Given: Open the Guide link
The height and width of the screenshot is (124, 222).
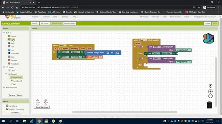Looking at the screenshot, I should tap(164, 17).
